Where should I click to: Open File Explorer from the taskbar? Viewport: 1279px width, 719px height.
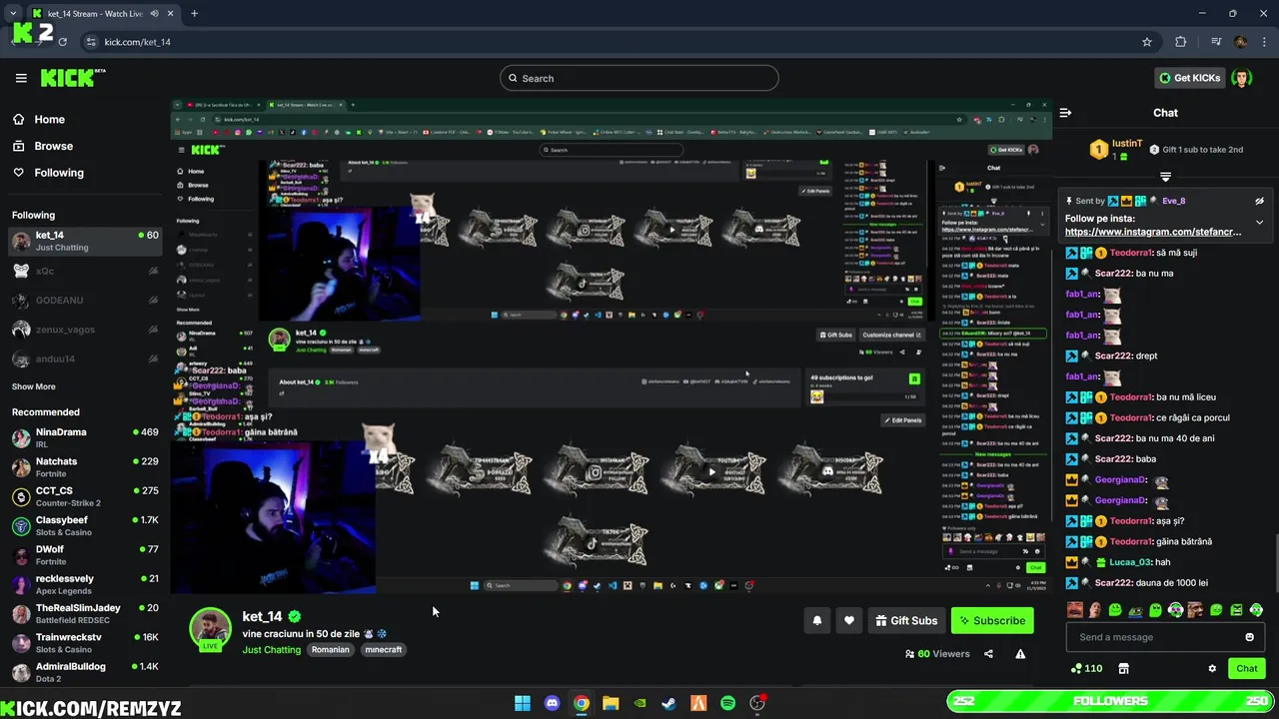(611, 703)
